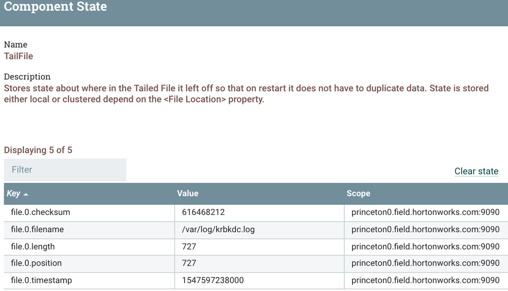
Task: Click the TailFile component name
Action: point(19,56)
